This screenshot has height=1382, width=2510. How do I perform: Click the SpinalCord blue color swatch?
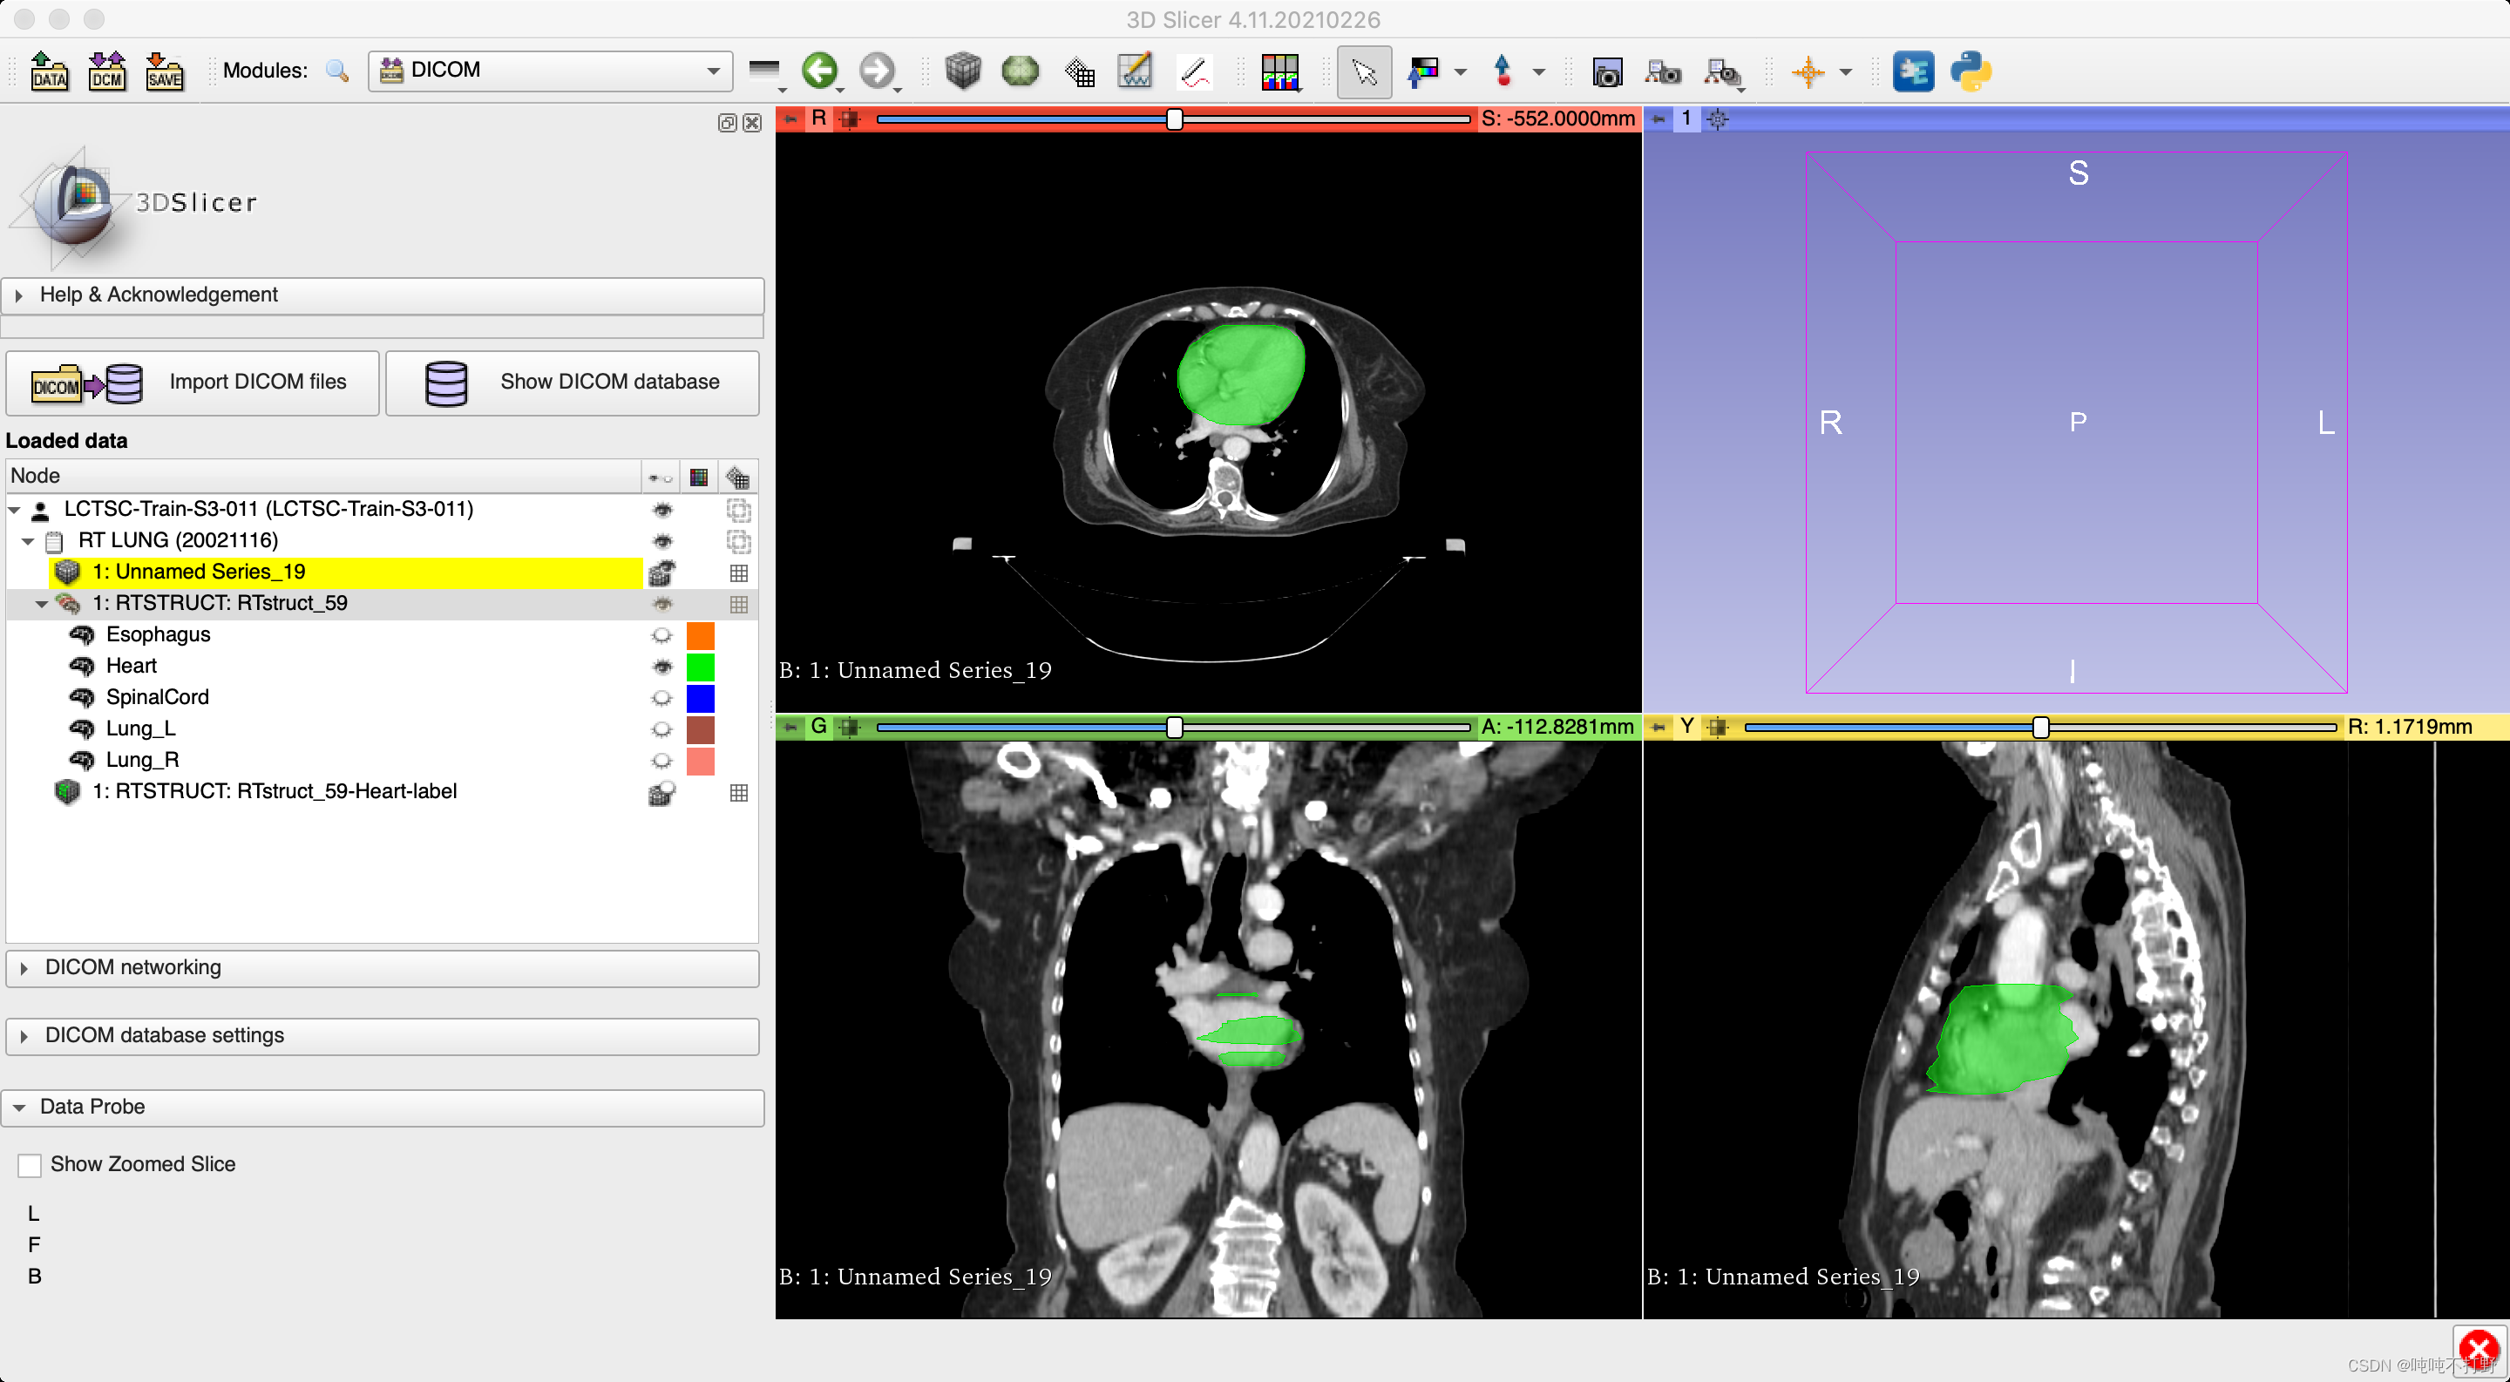[701, 697]
